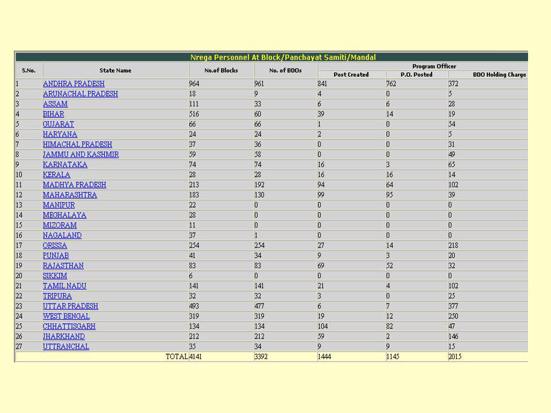Click the 'No.of Blocks' column header
Screen dimensions: 551x413
click(x=221, y=71)
